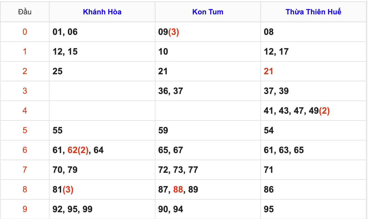Open the Khánh Hòa province link
The height and width of the screenshot is (219, 368).
(x=102, y=12)
